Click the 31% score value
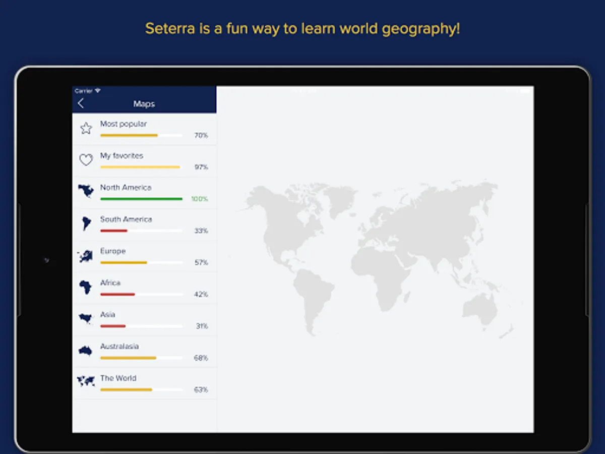Viewport: 605px width, 454px height. coord(202,326)
